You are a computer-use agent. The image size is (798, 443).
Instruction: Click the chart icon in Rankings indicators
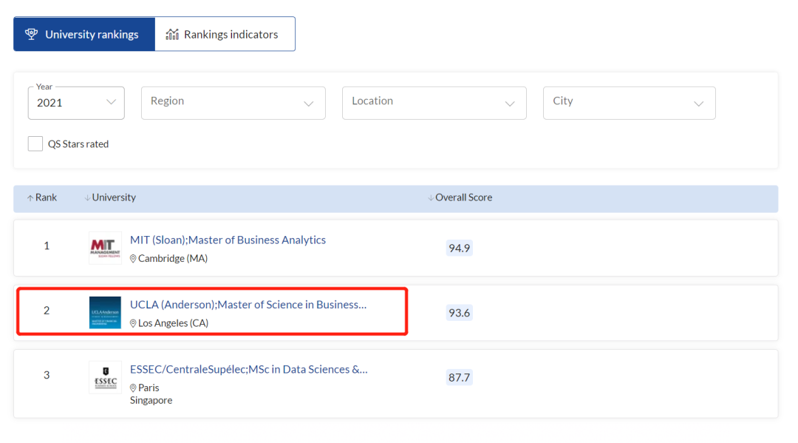click(x=172, y=34)
